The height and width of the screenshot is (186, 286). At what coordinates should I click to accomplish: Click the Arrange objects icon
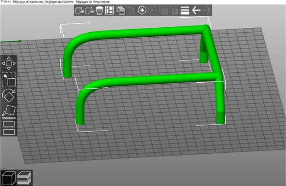[110, 10]
